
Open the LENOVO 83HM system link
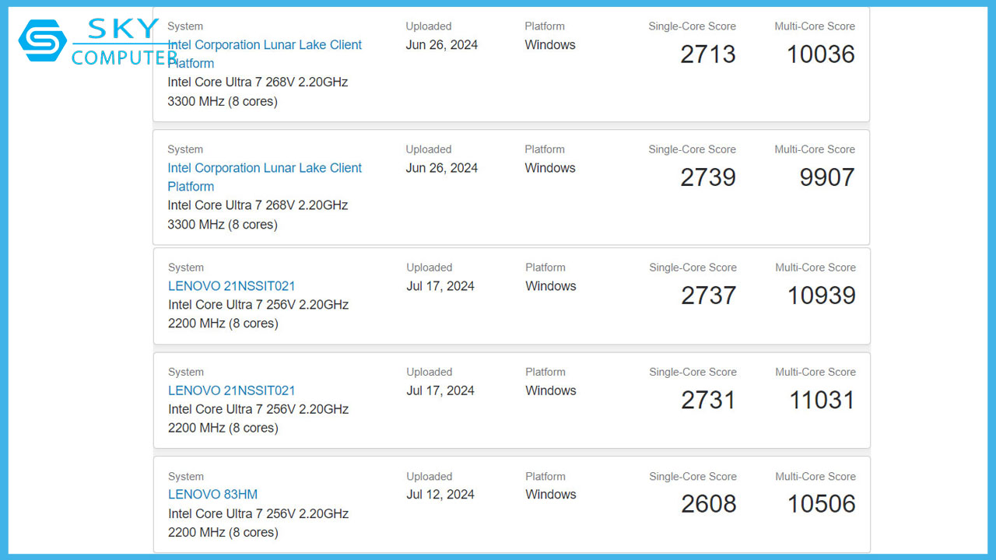pyautogui.click(x=212, y=495)
